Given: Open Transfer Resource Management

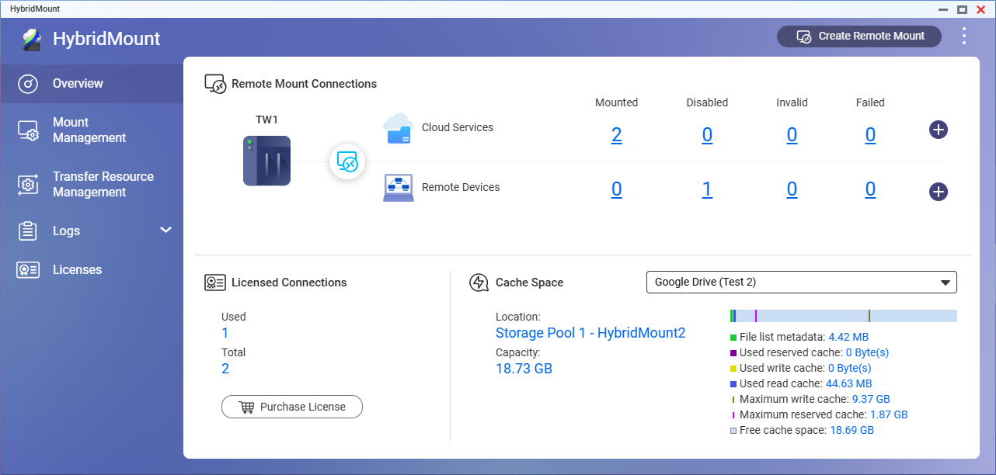Looking at the screenshot, I should click(x=103, y=185).
